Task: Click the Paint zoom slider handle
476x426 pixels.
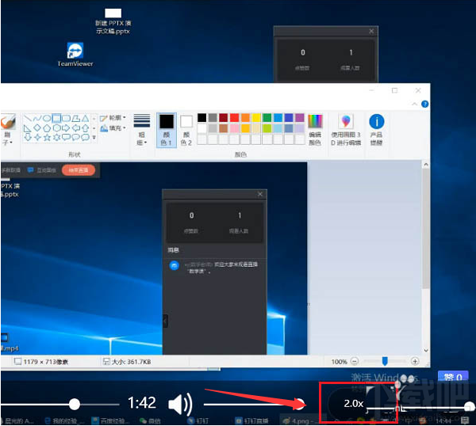Action: tap(386, 361)
